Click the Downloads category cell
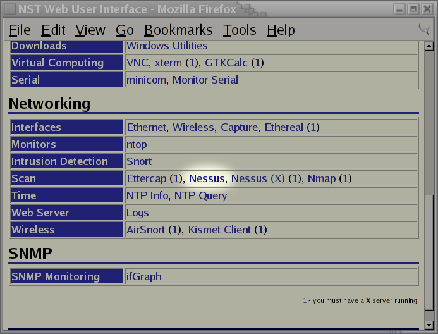438x334 pixels. [67, 46]
